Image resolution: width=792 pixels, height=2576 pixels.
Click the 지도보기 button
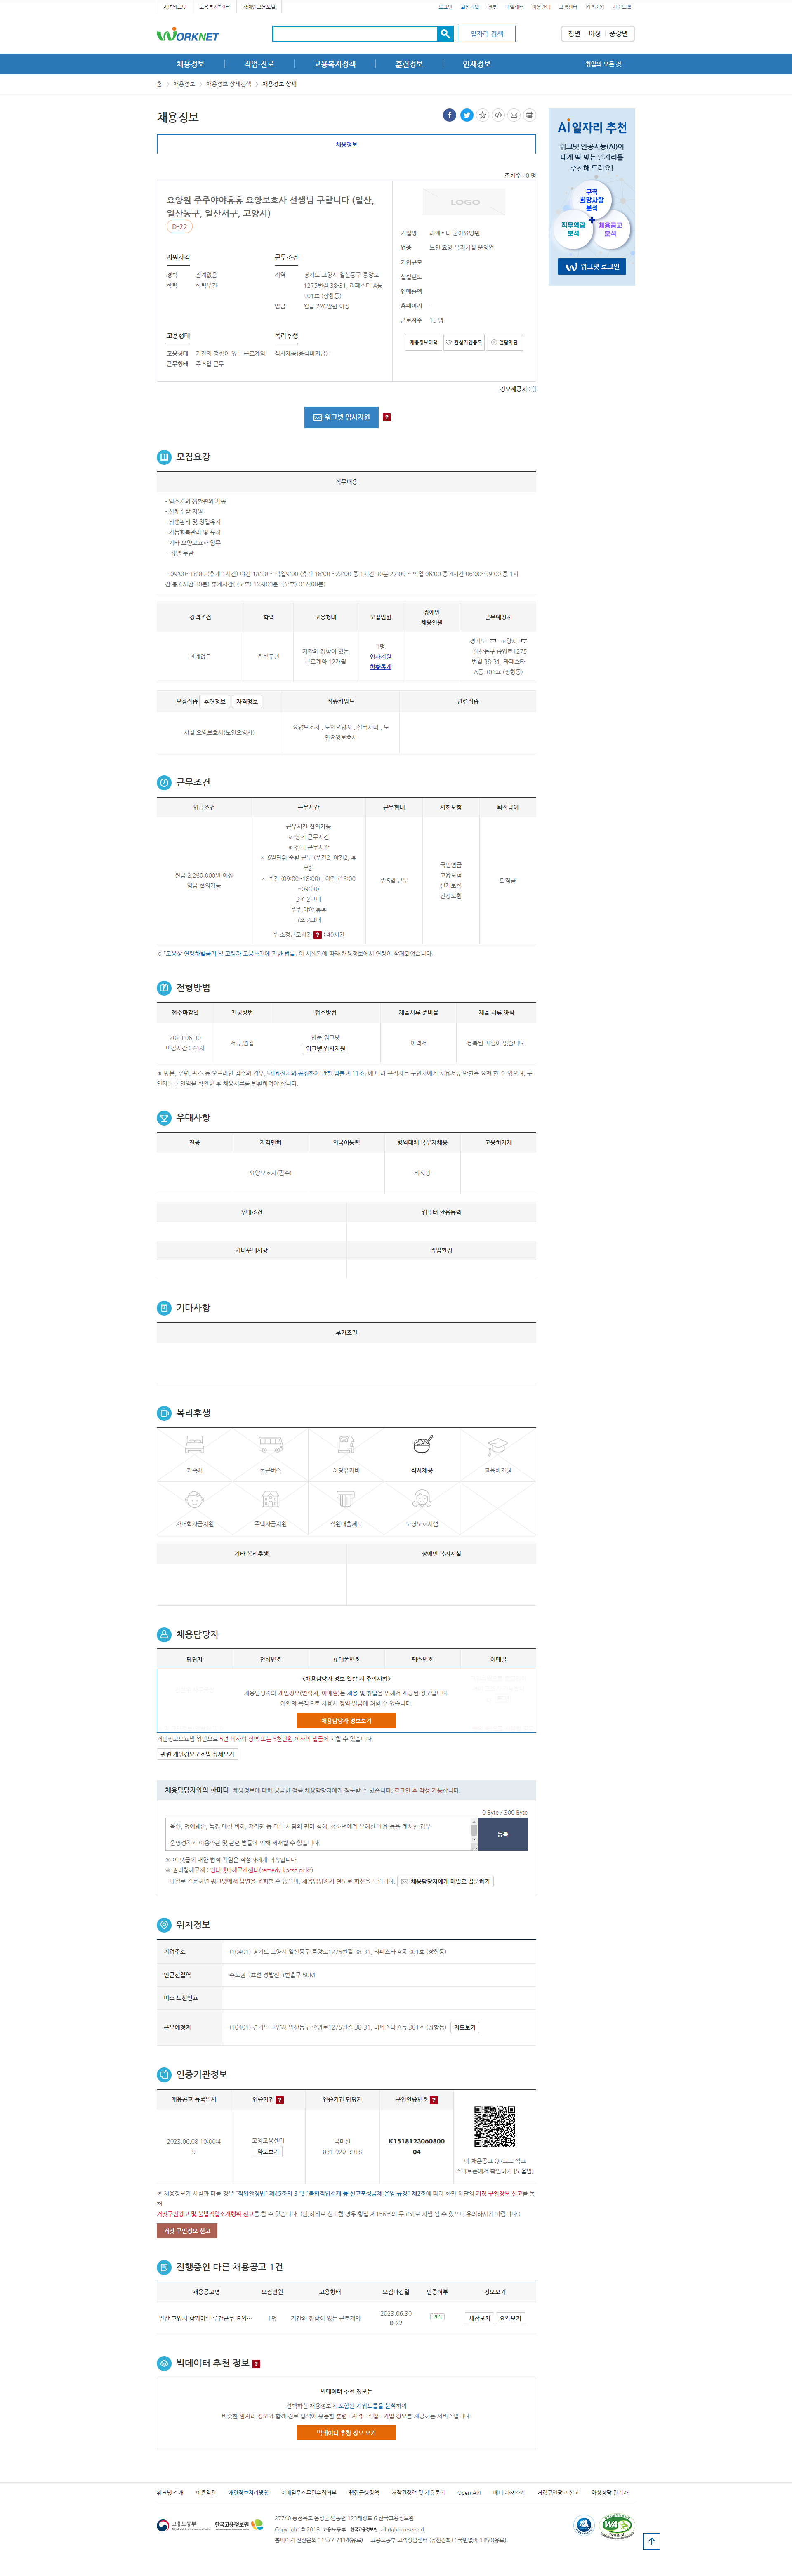[x=464, y=2027]
